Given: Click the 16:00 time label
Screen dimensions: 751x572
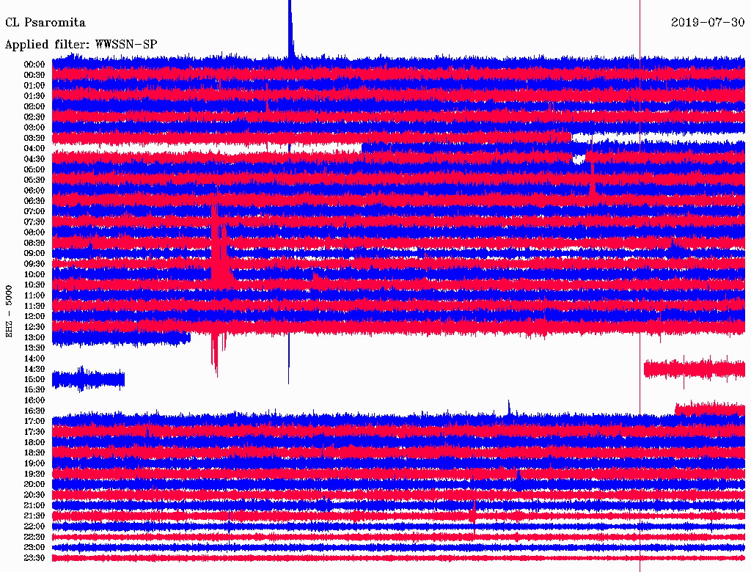Looking at the screenshot, I should (x=34, y=400).
